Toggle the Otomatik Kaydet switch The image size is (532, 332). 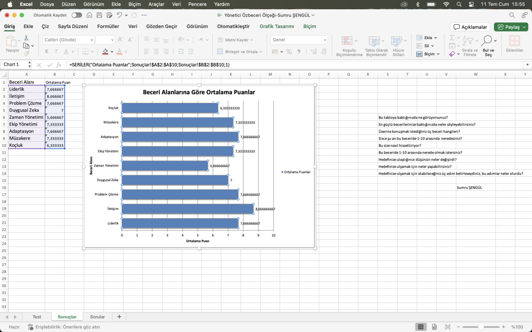[77, 15]
